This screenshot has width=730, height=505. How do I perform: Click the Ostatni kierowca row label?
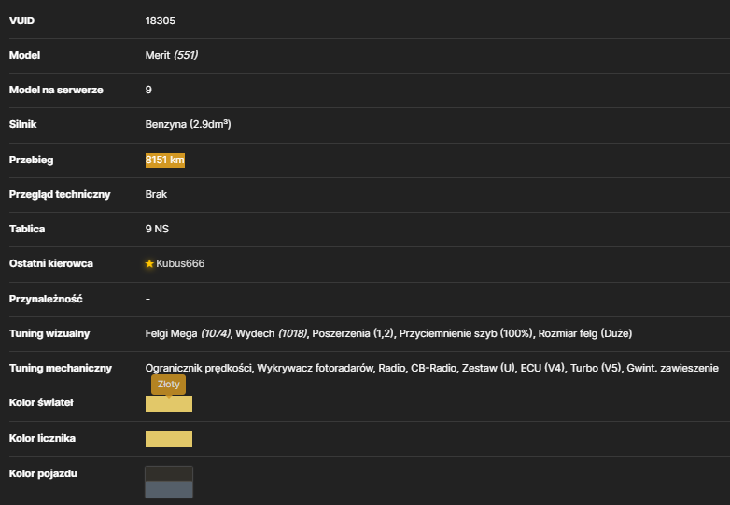(50, 263)
